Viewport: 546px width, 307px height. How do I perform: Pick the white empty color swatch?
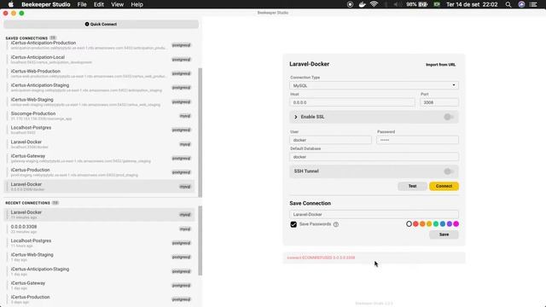[409, 223]
